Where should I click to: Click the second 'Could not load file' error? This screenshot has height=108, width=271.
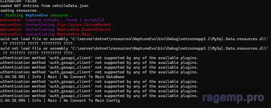coord(134,48)
